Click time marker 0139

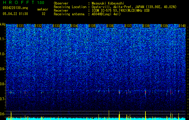pyautogui.click(x=164, y=26)
